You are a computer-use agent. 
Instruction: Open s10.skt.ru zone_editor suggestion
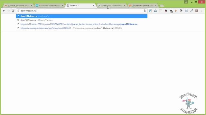81,24
